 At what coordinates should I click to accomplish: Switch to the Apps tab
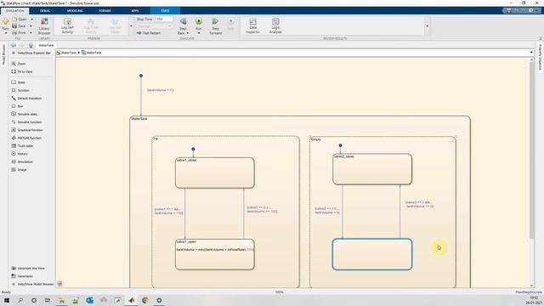[x=135, y=11]
